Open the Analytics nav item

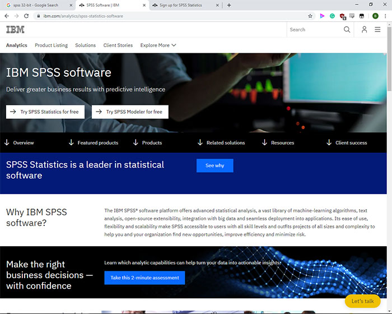click(x=16, y=45)
